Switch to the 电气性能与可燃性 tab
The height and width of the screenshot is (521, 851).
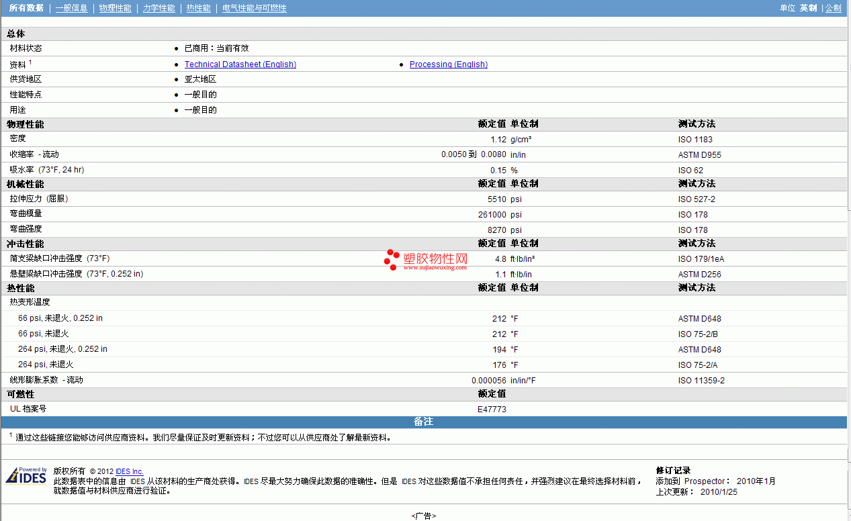(254, 8)
